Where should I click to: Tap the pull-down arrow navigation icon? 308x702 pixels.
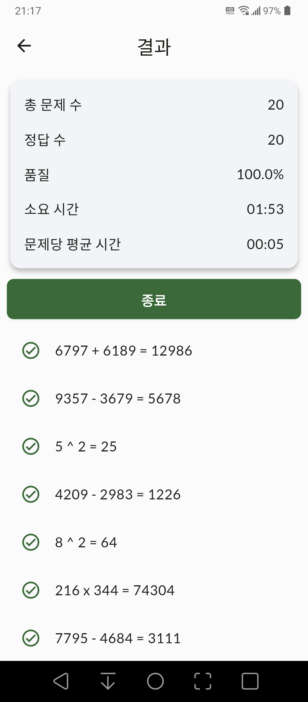coord(108,681)
